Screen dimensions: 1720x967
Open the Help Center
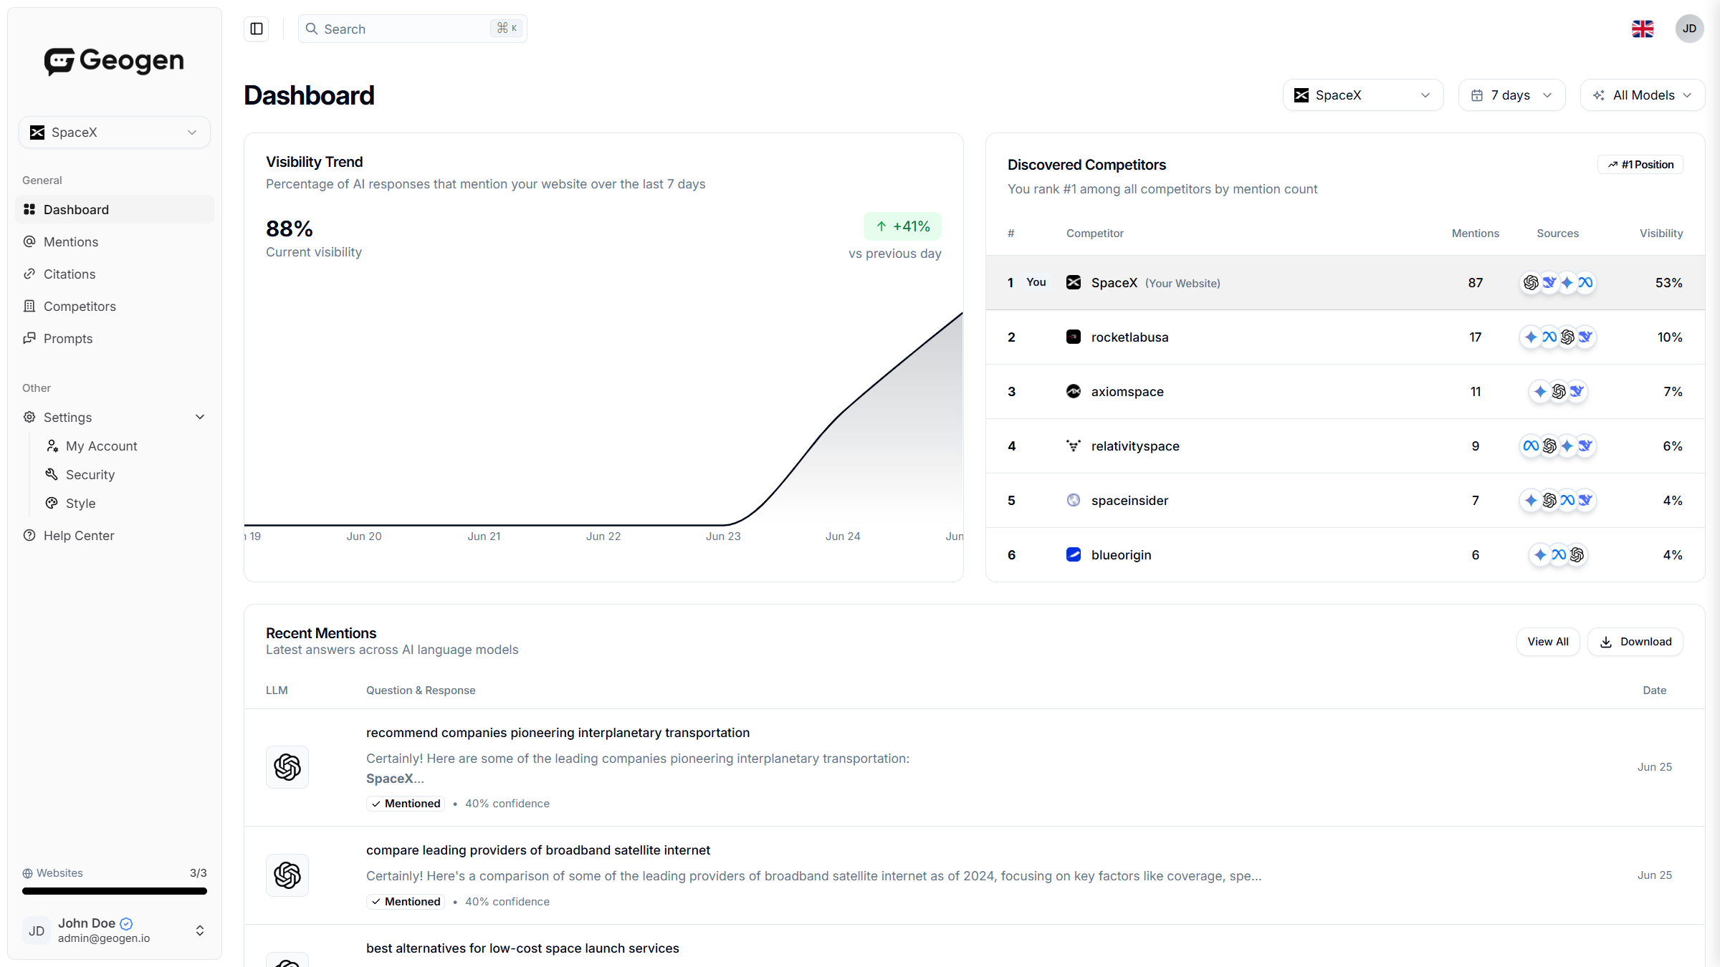[x=115, y=535]
